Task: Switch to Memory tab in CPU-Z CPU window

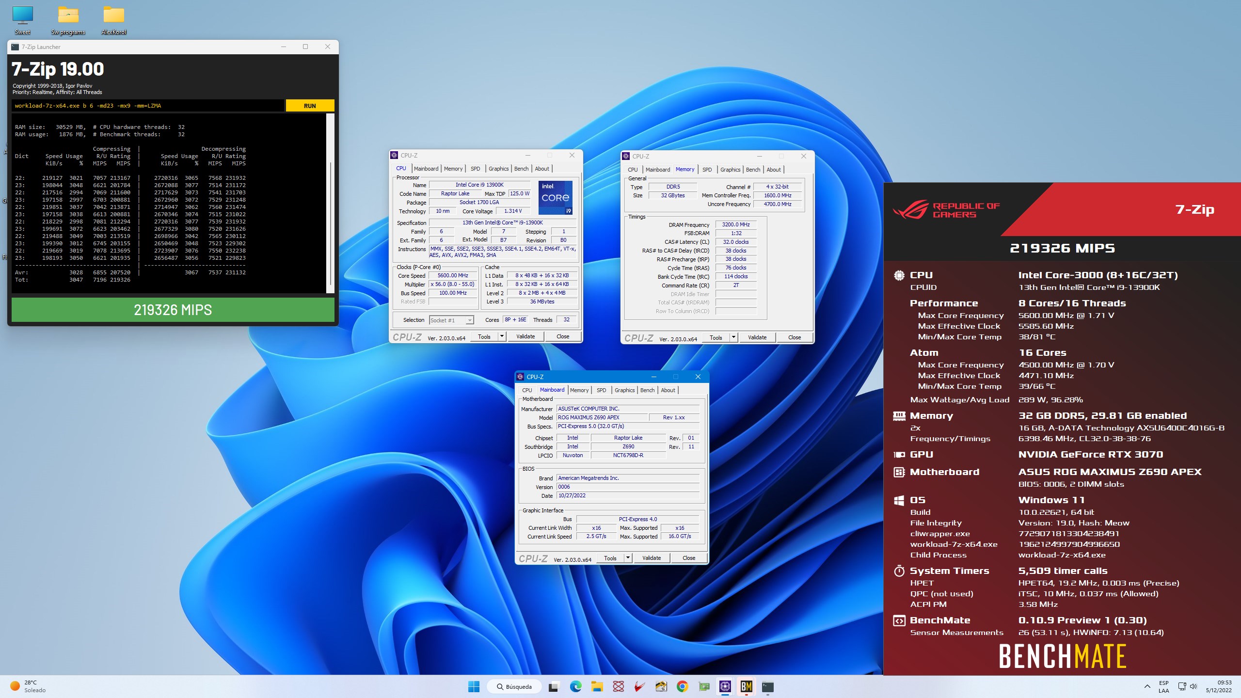Action: click(453, 169)
